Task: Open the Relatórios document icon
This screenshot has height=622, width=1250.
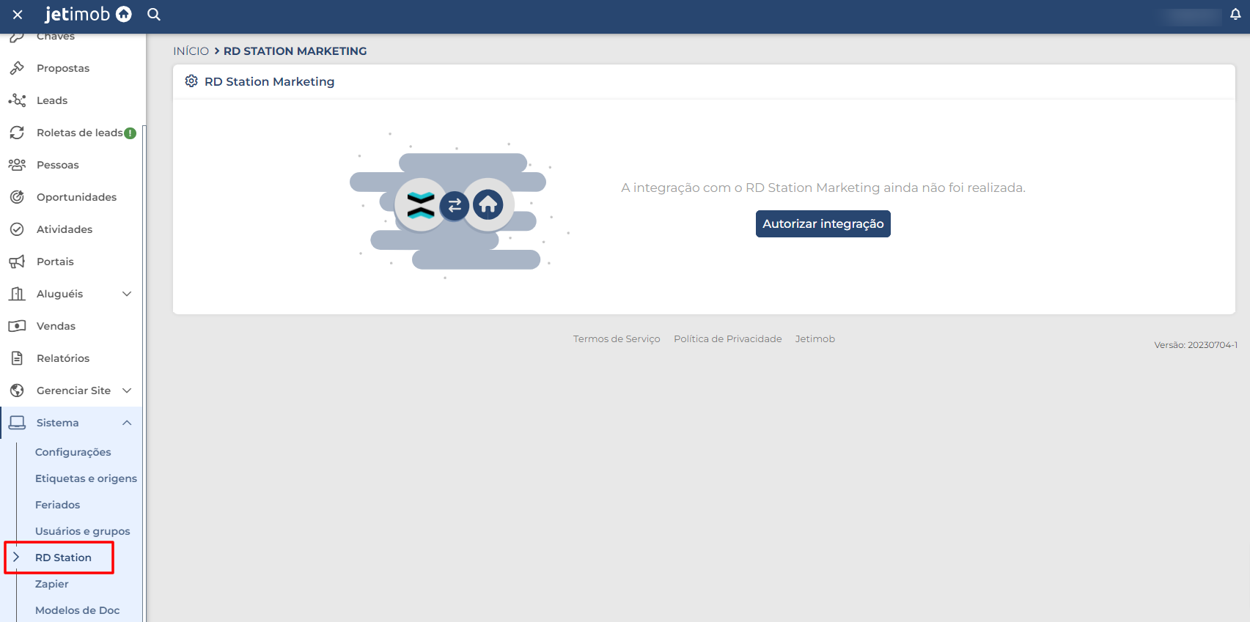Action: [x=17, y=358]
